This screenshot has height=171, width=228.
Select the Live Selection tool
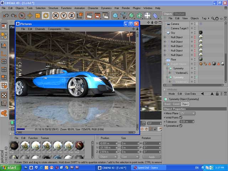(22, 15)
